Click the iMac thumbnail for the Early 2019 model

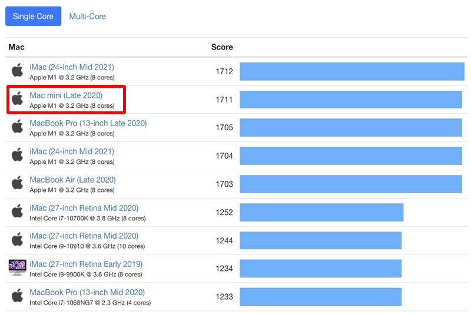18,267
